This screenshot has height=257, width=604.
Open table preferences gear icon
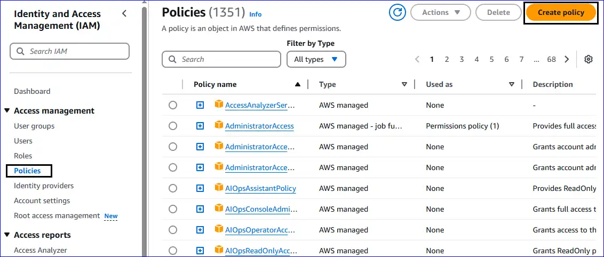click(588, 59)
